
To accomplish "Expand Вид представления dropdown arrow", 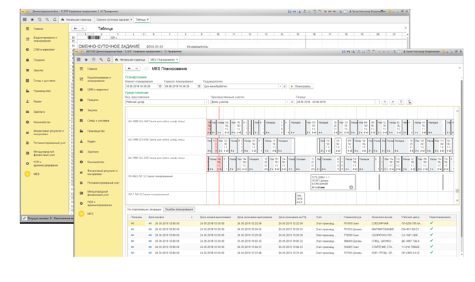I will pos(206,102).
